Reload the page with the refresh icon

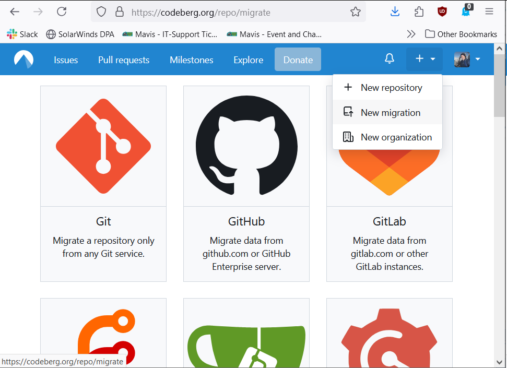click(x=62, y=12)
